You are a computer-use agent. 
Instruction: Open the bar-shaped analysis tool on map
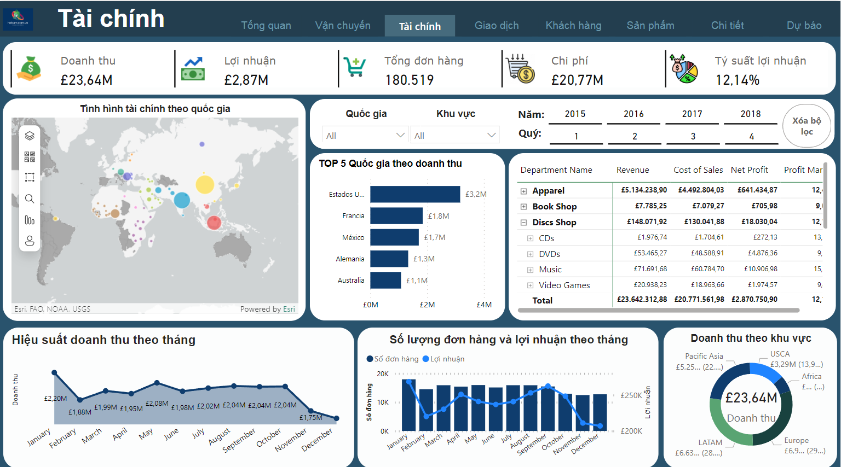point(30,220)
